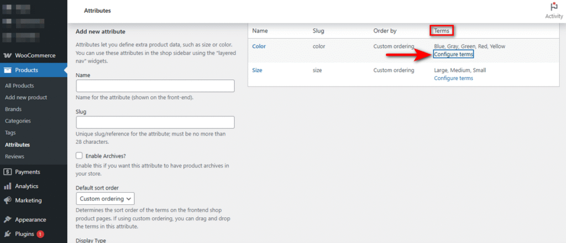
Task: Click the Marketing megaphone icon
Action: (8, 200)
